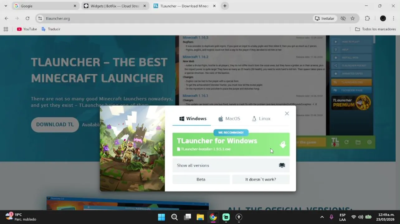Click the Instalar app button

[325, 18]
